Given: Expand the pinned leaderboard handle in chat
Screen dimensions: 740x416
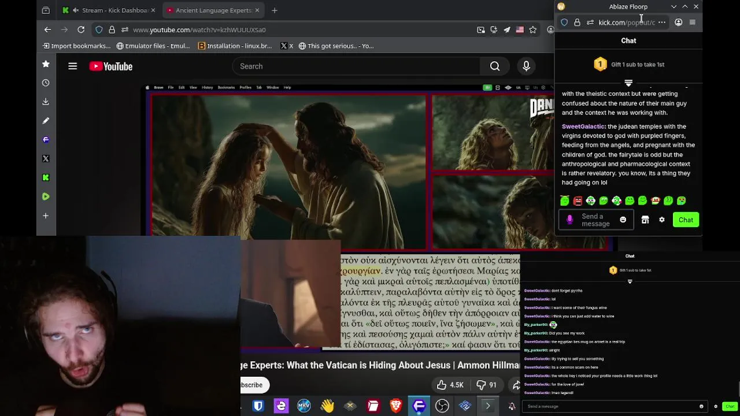Looking at the screenshot, I should (x=628, y=83).
